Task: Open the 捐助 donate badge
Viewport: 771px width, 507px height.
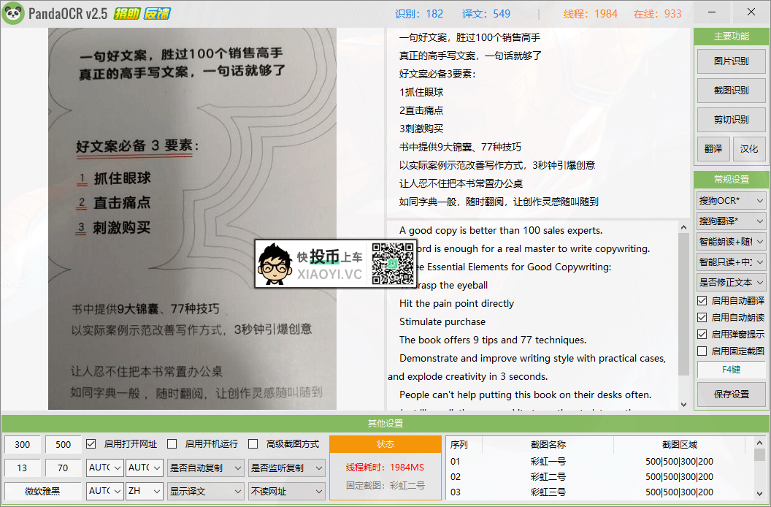Action: (127, 14)
